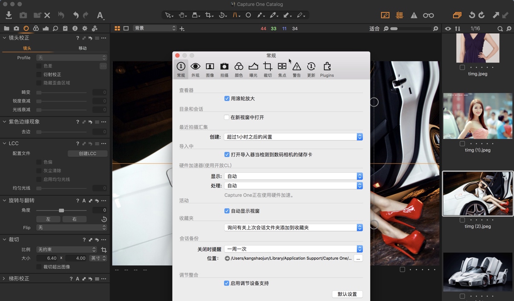Click the 默认设置 button in preferences
The height and width of the screenshot is (301, 514).
pyautogui.click(x=347, y=294)
